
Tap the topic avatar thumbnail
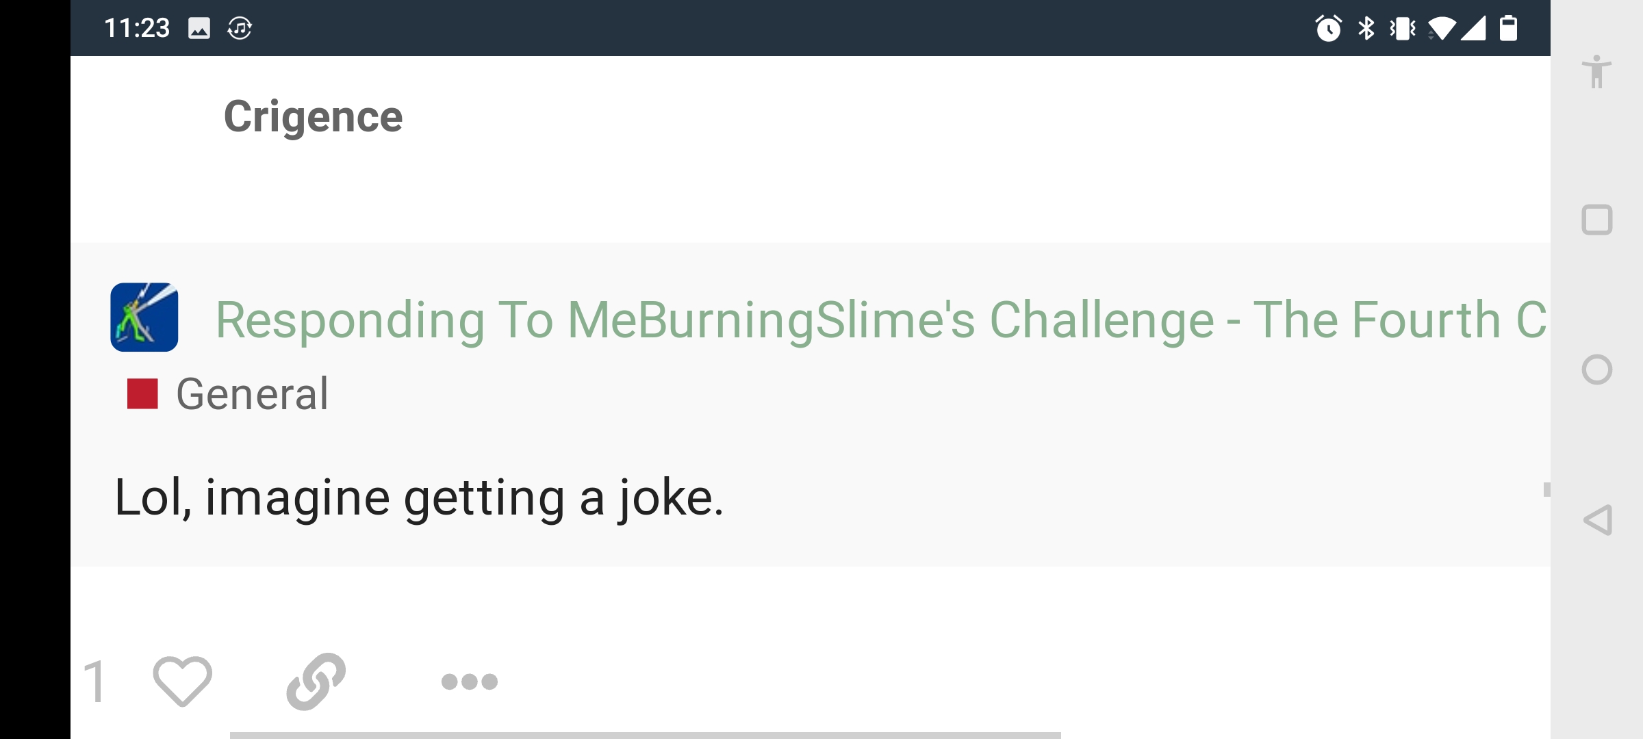[x=144, y=317]
